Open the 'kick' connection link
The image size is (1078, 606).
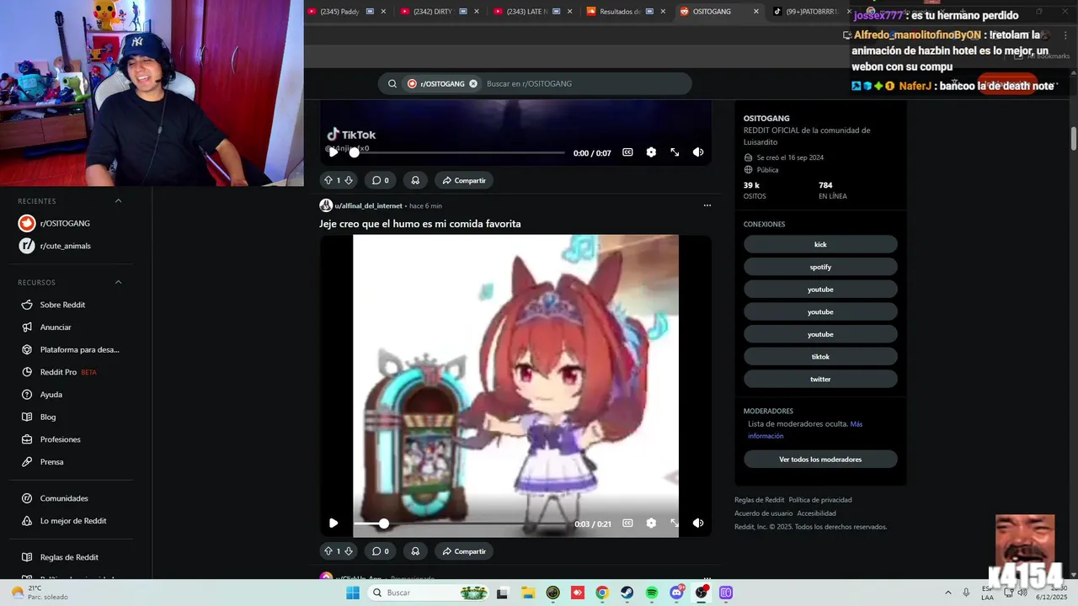[820, 244]
